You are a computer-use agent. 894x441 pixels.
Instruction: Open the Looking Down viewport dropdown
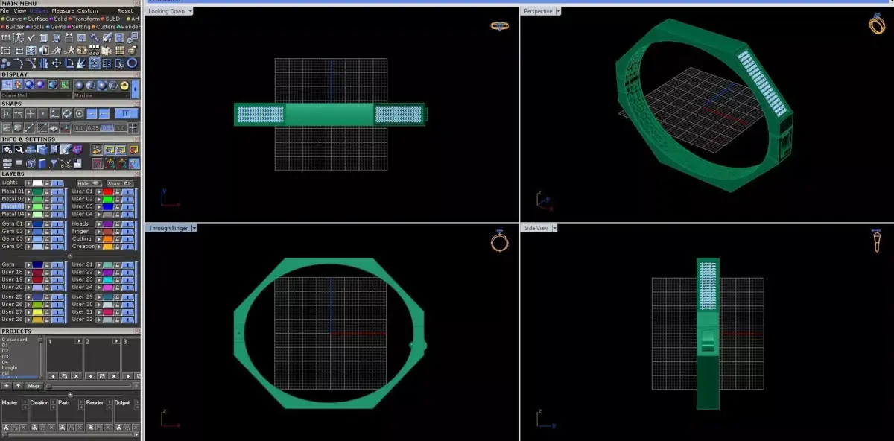190,11
